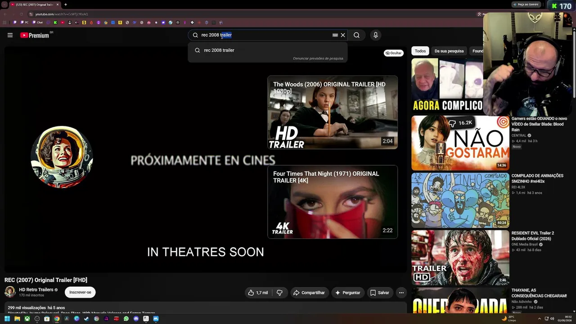
Task: Select the 'Da sua pesquisa' chip
Action: click(449, 51)
